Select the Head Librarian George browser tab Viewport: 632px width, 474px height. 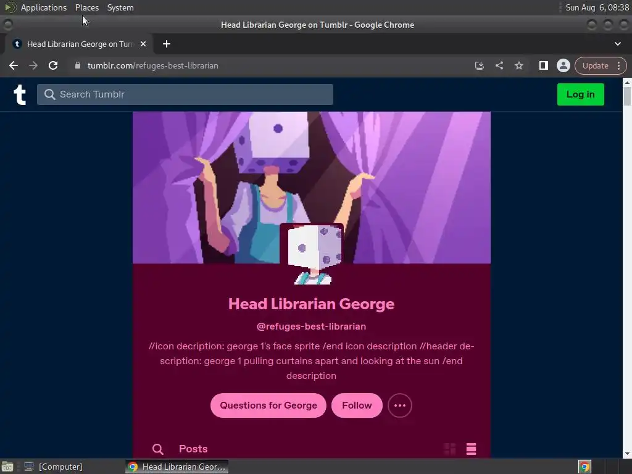(x=79, y=44)
